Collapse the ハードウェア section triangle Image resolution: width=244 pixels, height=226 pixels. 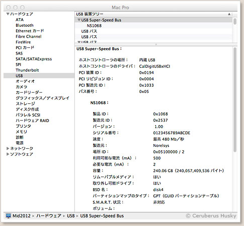(x=8, y=14)
